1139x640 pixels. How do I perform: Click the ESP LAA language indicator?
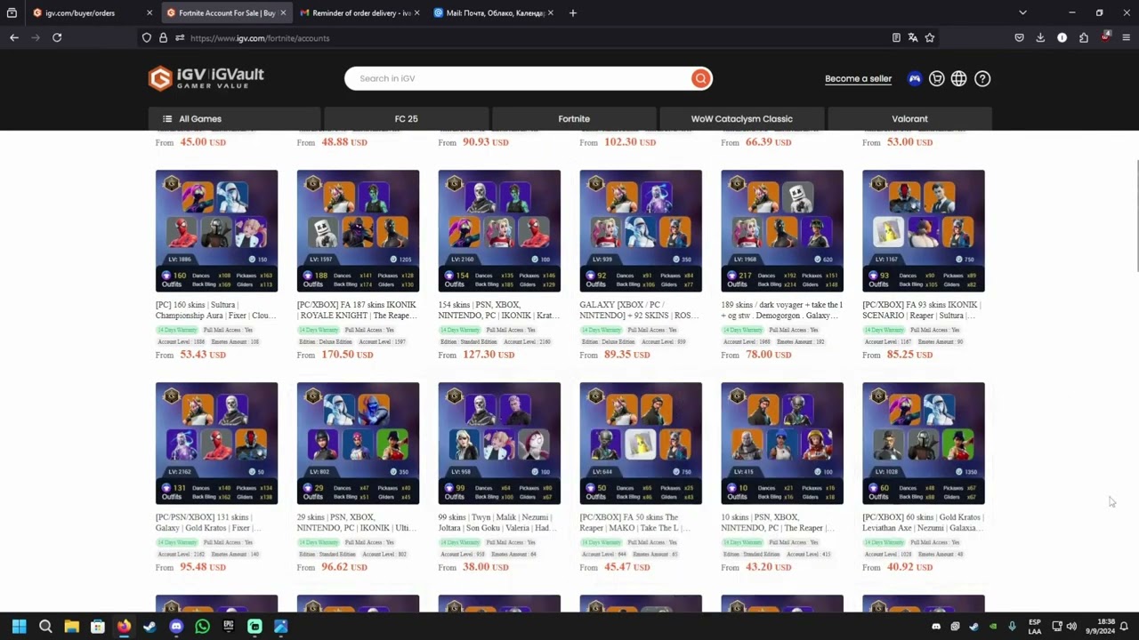tap(1035, 627)
